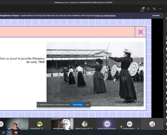Click the purple X on the slide
Viewport: 167px width, 135px height.
tap(140, 32)
